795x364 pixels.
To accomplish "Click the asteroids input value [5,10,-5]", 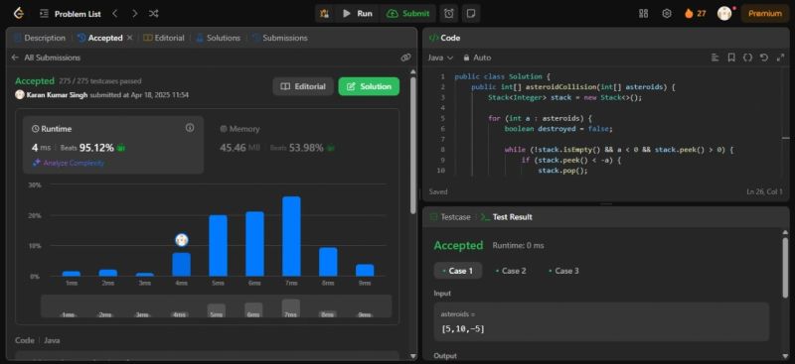I will [463, 329].
